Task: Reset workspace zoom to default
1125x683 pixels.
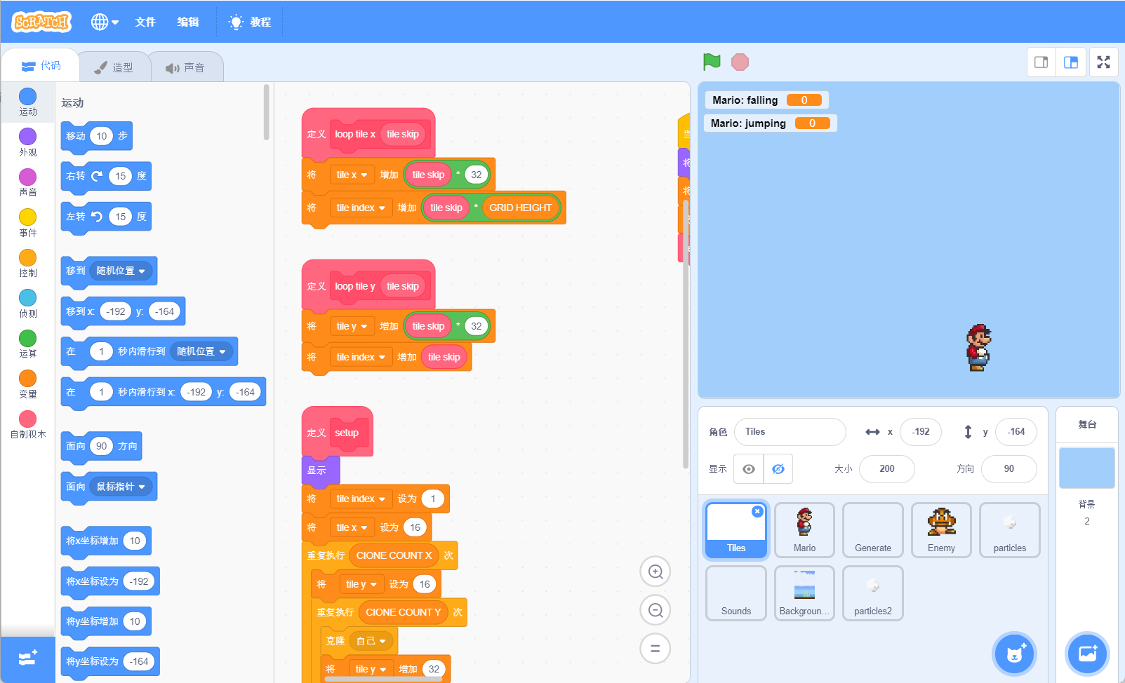Action: pos(655,649)
